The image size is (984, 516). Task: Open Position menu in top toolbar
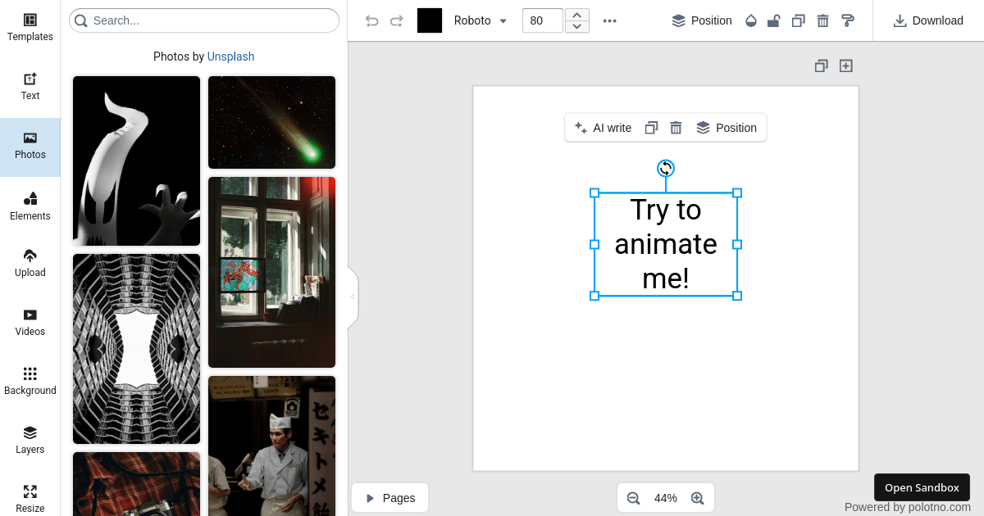(x=702, y=20)
